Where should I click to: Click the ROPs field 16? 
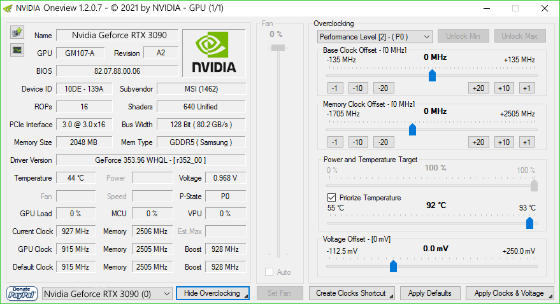point(84,107)
